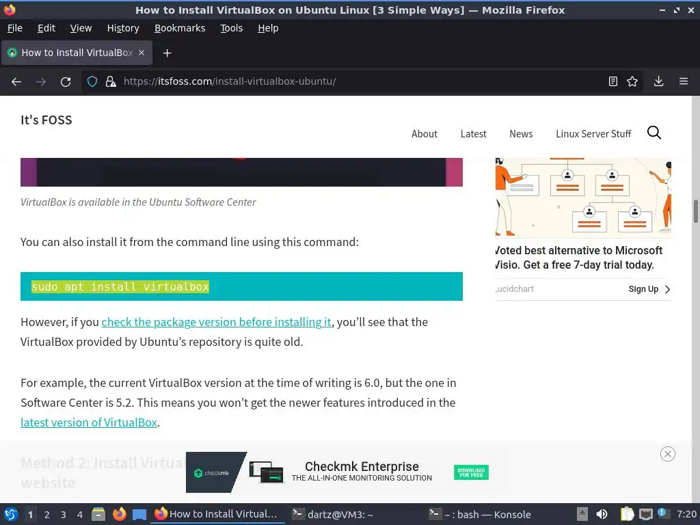Click the panel clock showing 7:20
The image size is (700, 525).
[686, 514]
